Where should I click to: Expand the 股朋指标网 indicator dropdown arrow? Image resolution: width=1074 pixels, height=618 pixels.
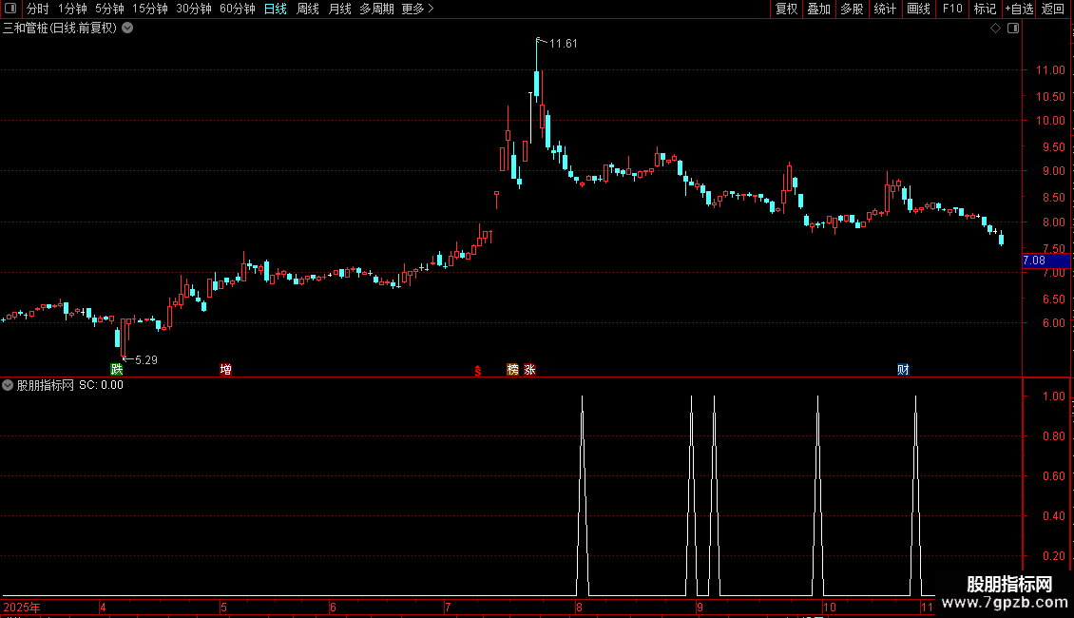[x=8, y=385]
